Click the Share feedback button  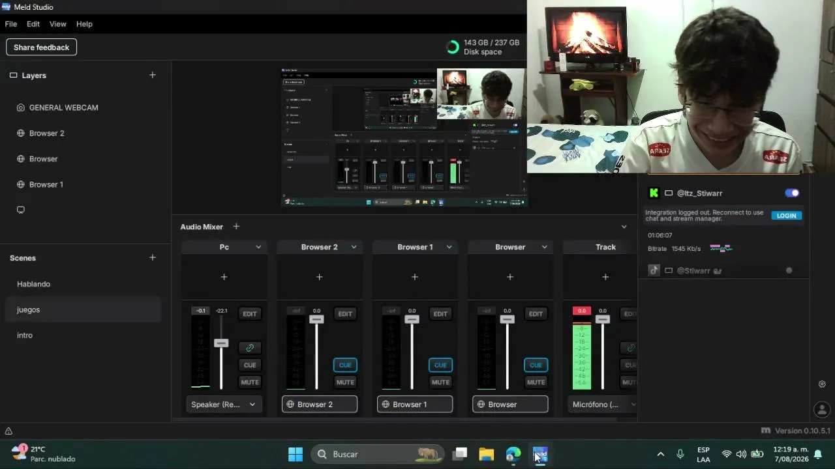[x=41, y=47]
